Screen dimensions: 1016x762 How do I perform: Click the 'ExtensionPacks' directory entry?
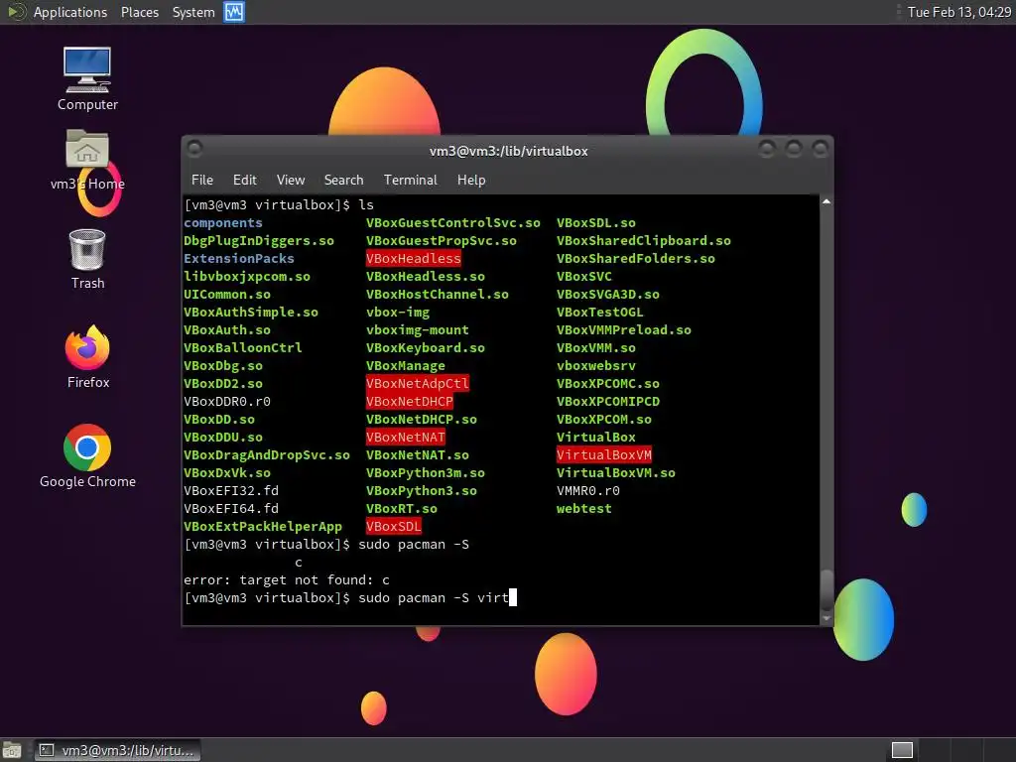pos(238,259)
